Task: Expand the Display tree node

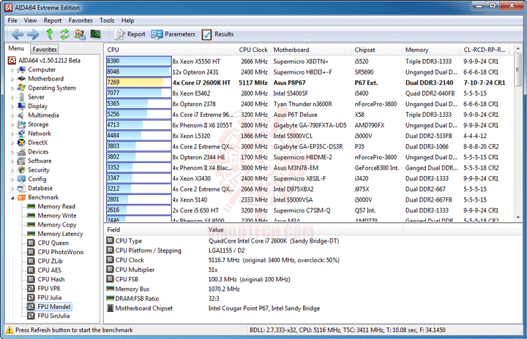Action: click(x=12, y=107)
